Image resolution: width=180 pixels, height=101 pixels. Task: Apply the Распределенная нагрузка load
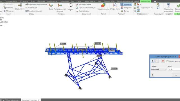tap(60, 8)
